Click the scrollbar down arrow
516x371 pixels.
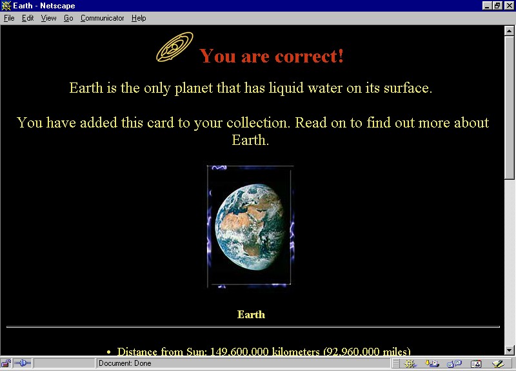[510, 350]
